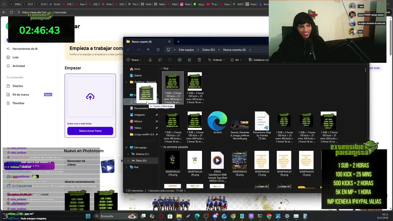Close the Nueva carpeta (4) Explorer tab
The height and width of the screenshot is (221, 393).
pos(169,42)
